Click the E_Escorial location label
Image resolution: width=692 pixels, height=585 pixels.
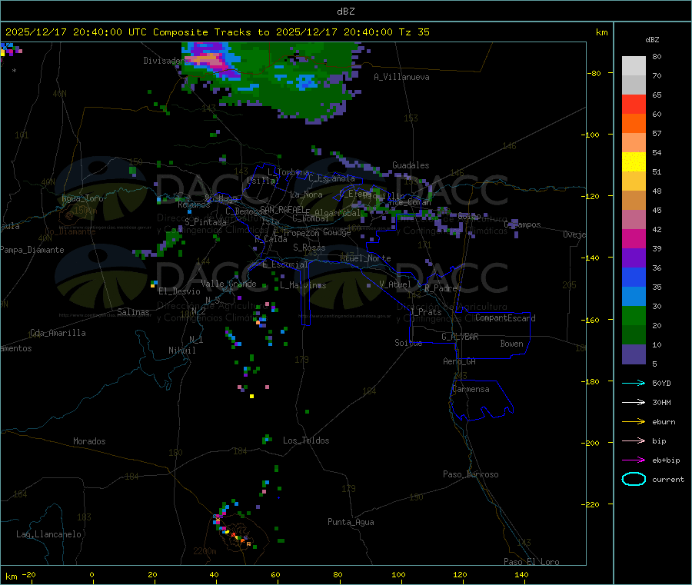pyautogui.click(x=284, y=264)
